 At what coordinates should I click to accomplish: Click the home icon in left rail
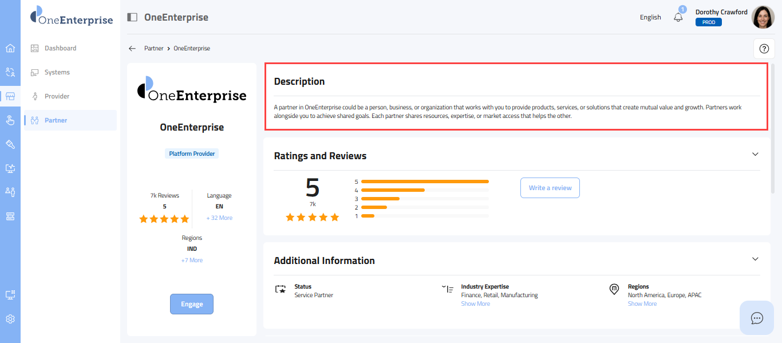click(x=10, y=48)
